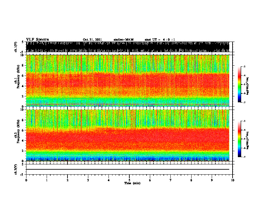
Task: Click the time axis tick label "8"
Action: coord(191,180)
